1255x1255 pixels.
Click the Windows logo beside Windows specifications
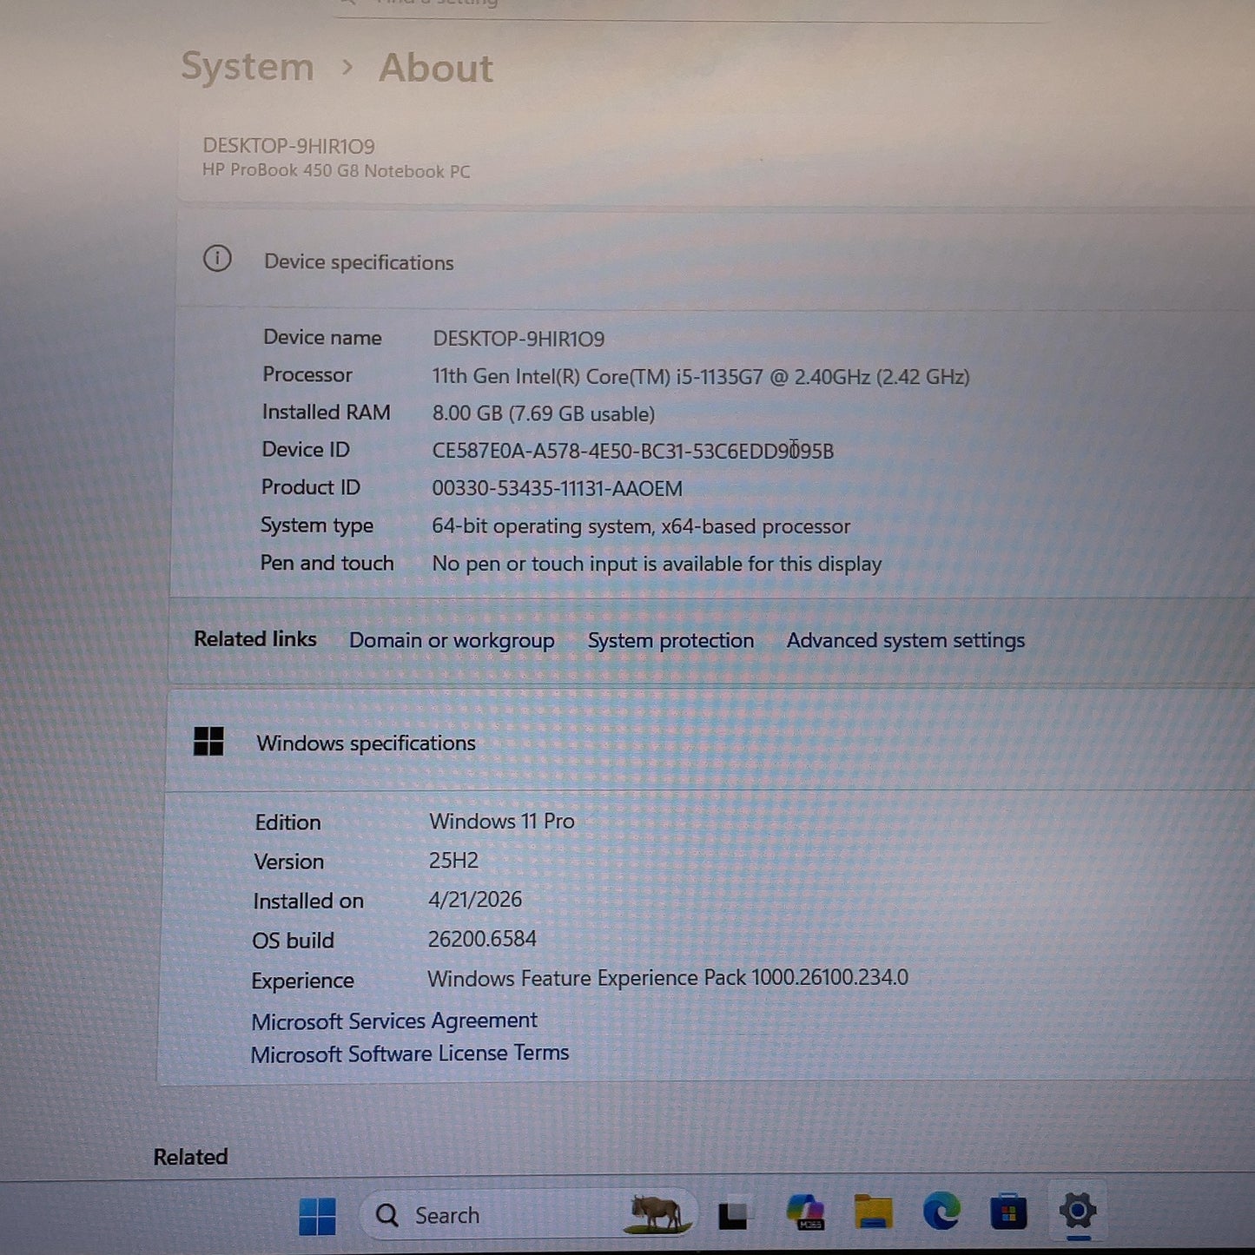pos(208,742)
